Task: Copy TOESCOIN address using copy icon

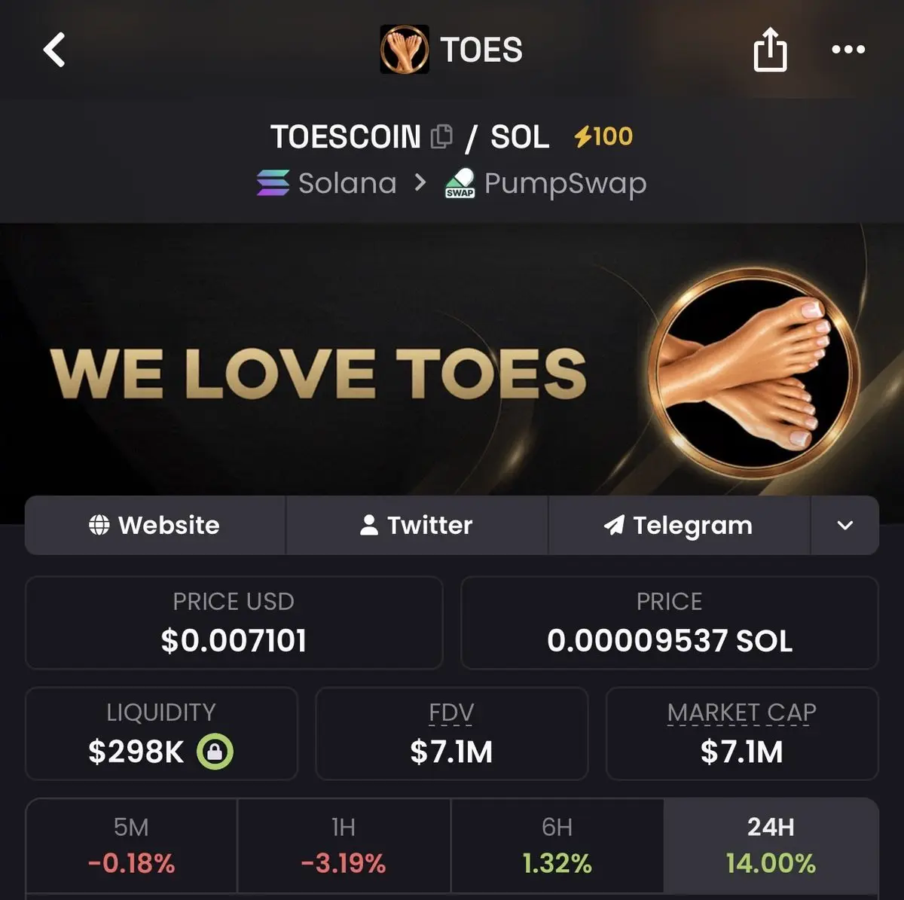Action: click(x=441, y=136)
